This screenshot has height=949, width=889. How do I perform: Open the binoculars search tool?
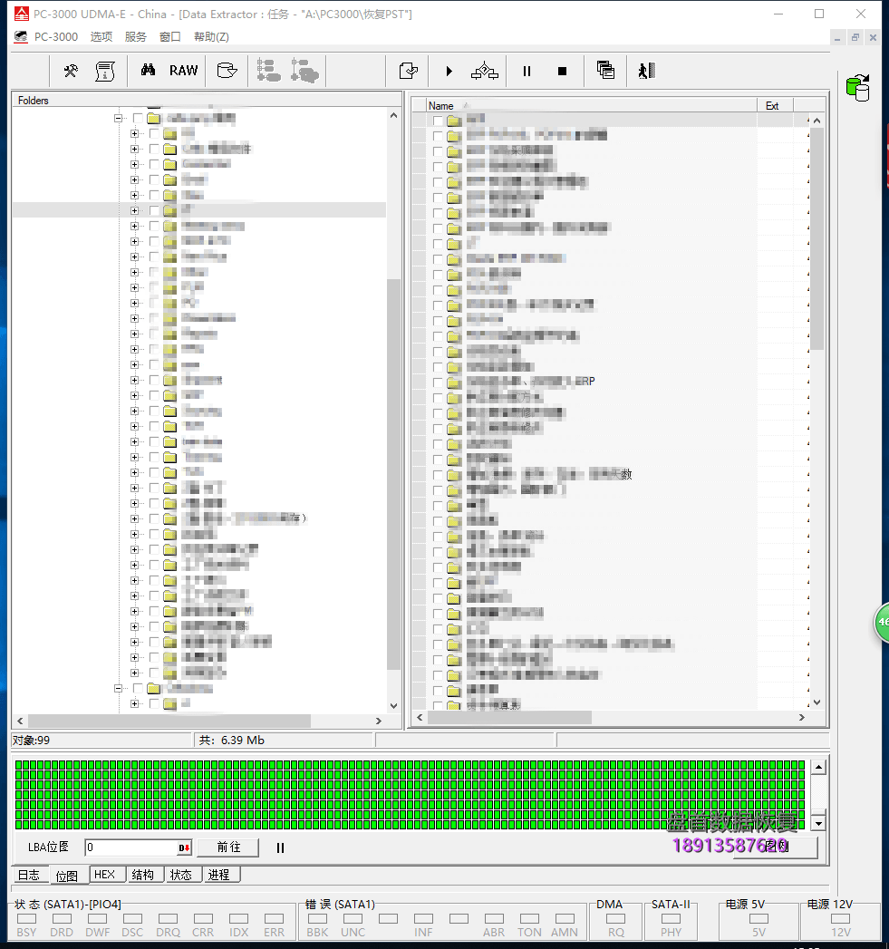point(148,70)
